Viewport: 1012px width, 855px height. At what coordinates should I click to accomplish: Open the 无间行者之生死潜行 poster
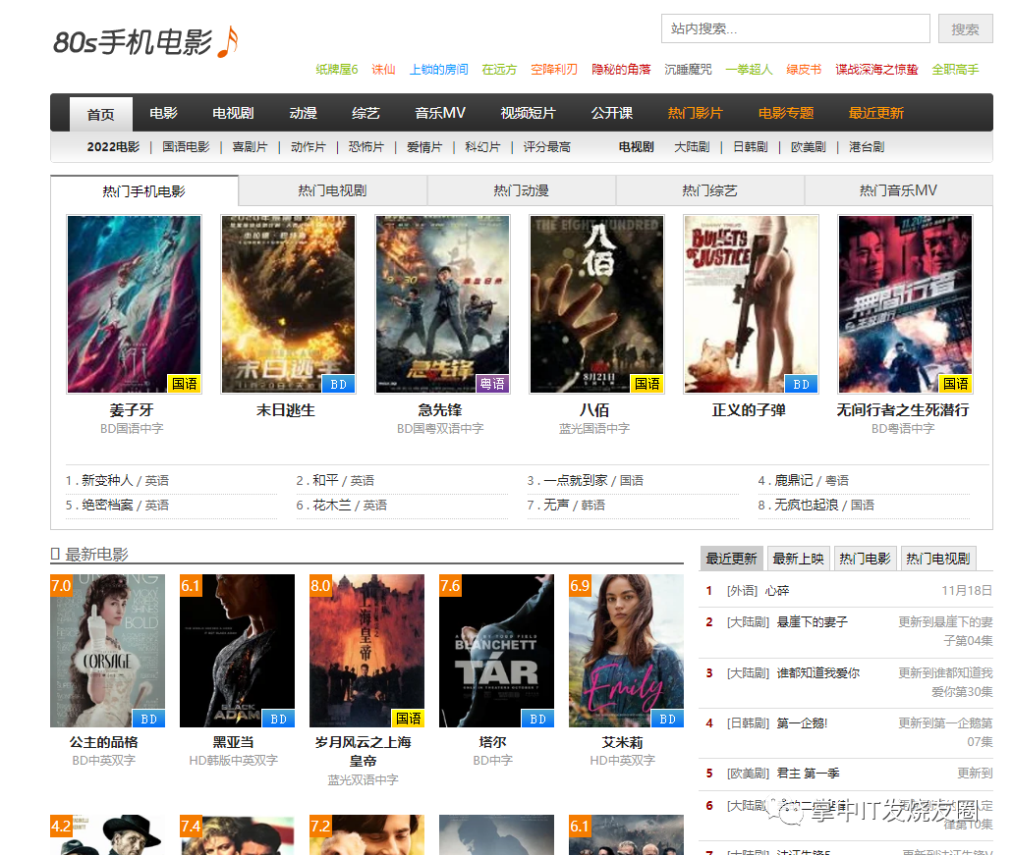905,303
